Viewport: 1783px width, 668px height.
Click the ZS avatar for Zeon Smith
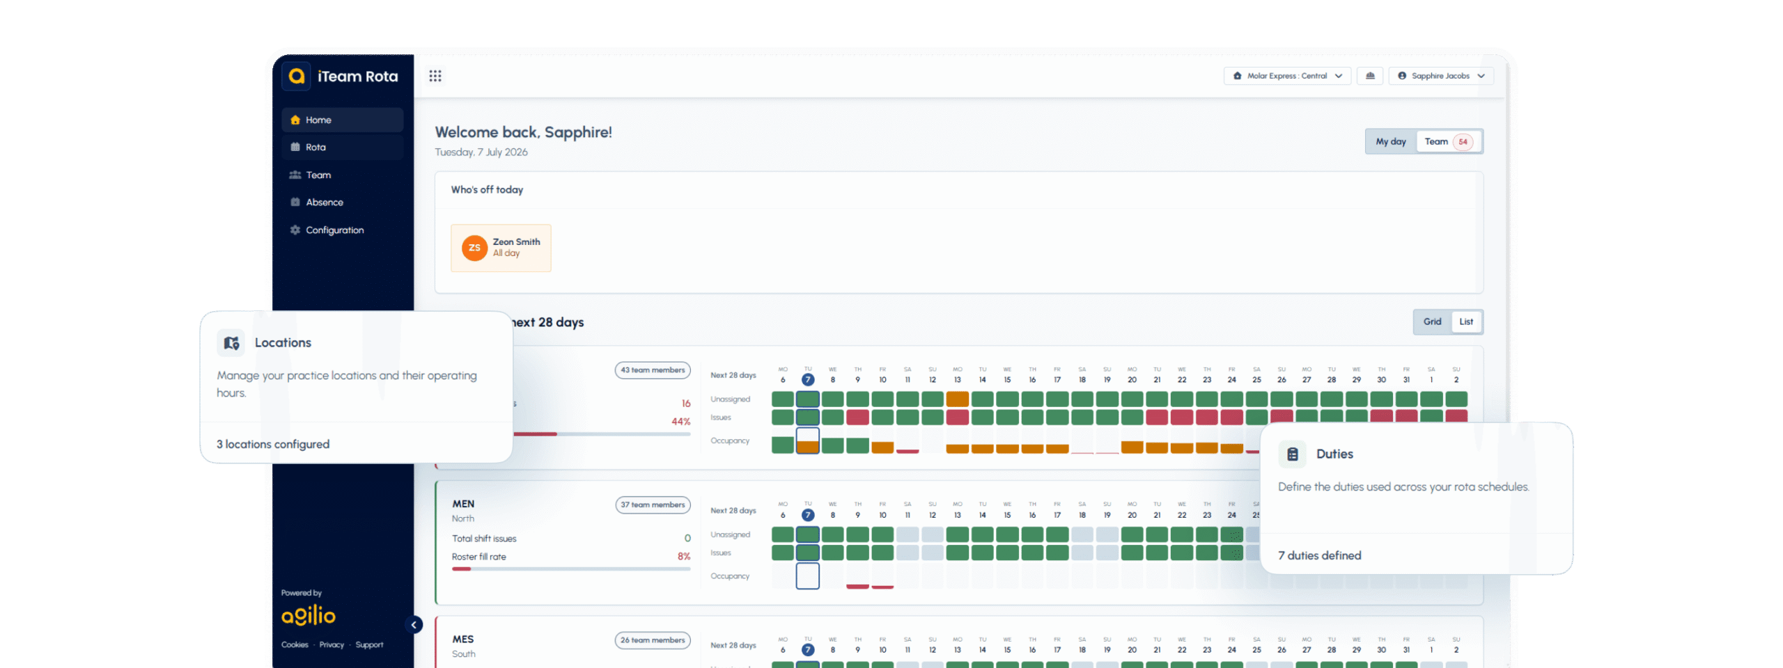[x=474, y=248]
